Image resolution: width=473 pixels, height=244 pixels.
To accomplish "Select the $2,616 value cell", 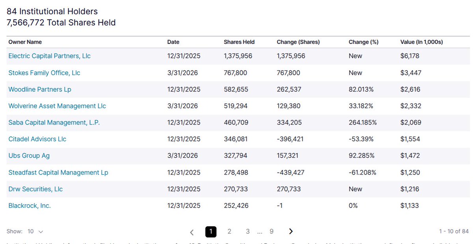I will coord(410,89).
